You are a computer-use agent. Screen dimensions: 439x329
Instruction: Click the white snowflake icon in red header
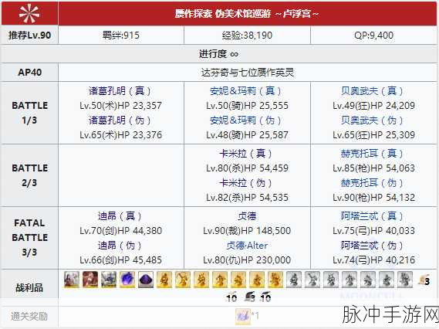pyautogui.click(x=29, y=13)
